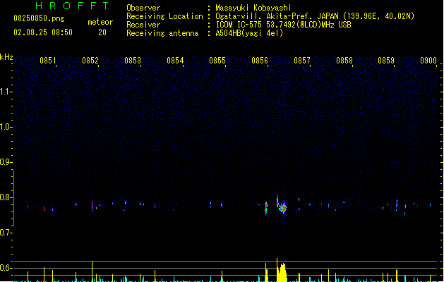Click the 0855 time marker
Viewport: 444px width, 282px height.
tap(217, 61)
